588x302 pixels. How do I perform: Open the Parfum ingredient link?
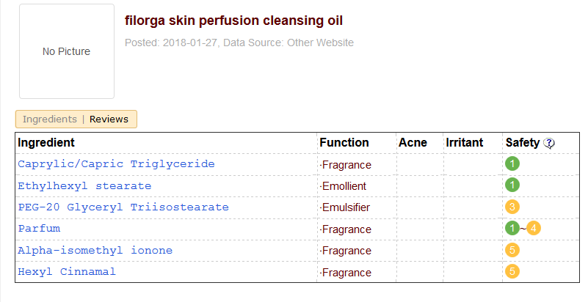[39, 229]
